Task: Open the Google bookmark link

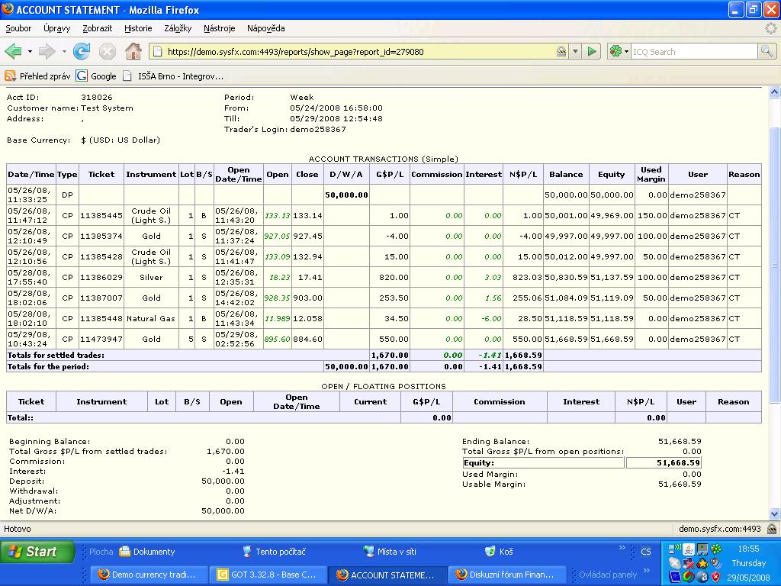Action: 97,76
